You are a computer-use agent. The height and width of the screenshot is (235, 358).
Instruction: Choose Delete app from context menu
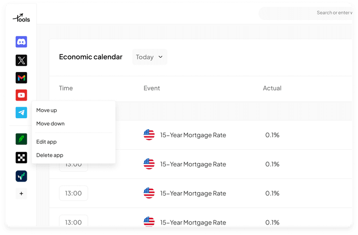click(50, 155)
